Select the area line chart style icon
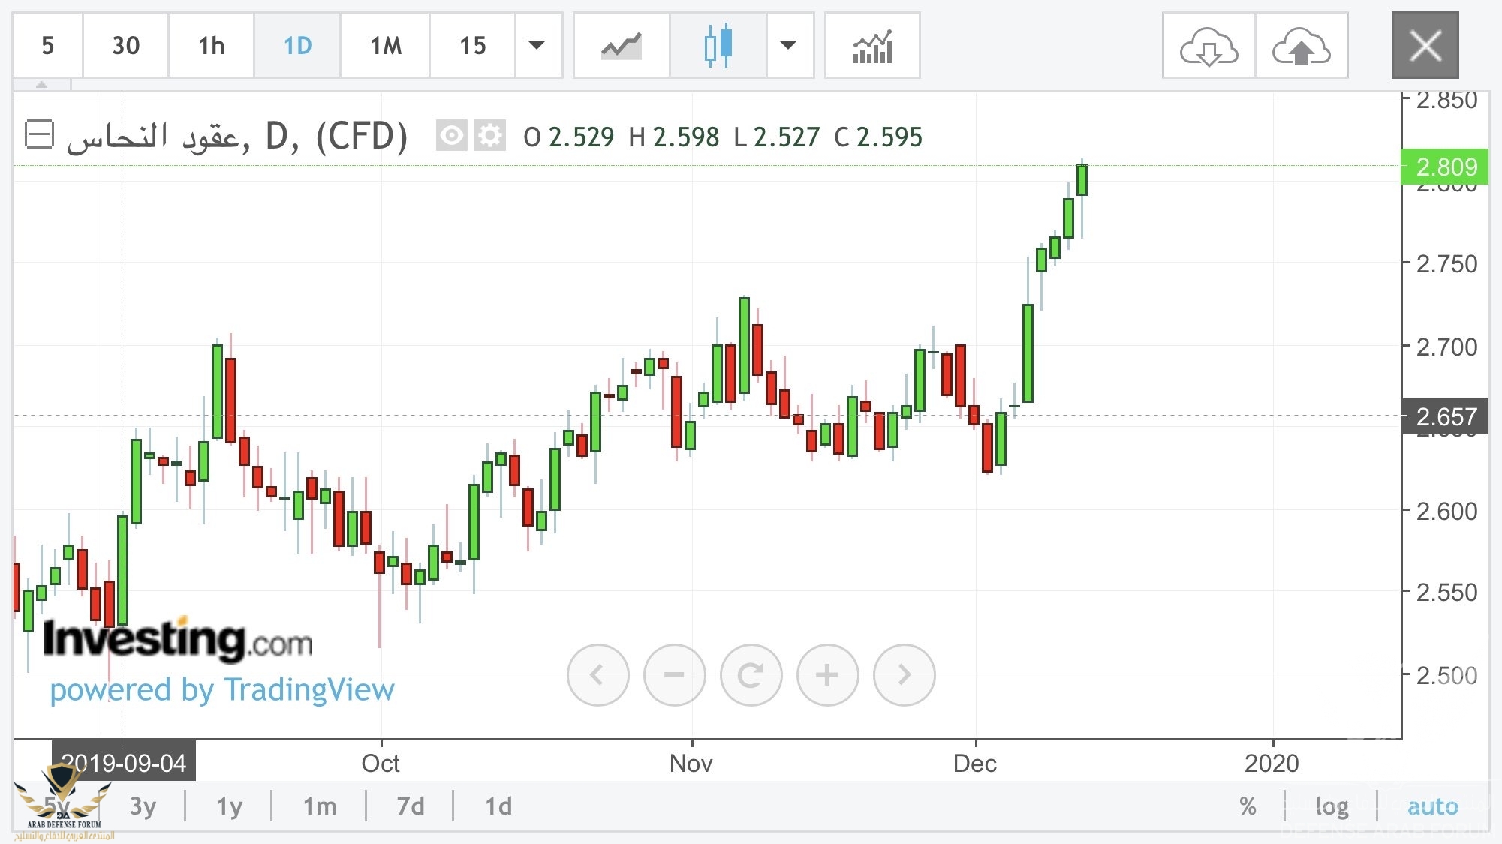 [x=621, y=46]
